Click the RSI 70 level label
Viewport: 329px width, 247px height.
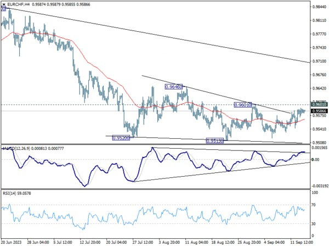point(314,205)
